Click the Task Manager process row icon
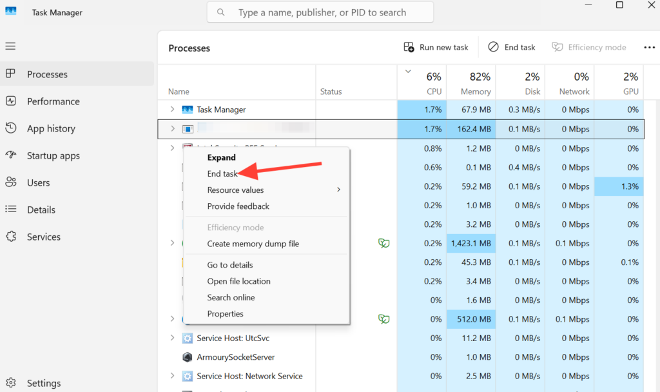The height and width of the screenshot is (392, 660). (x=188, y=110)
